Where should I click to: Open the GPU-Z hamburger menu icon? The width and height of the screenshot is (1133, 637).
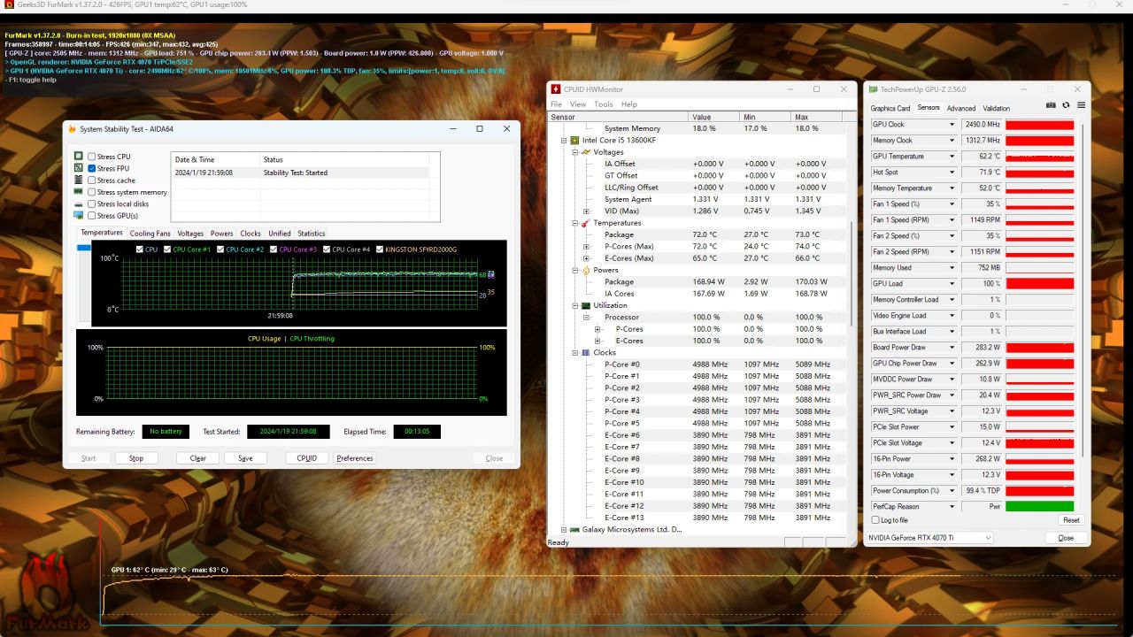pos(1081,105)
